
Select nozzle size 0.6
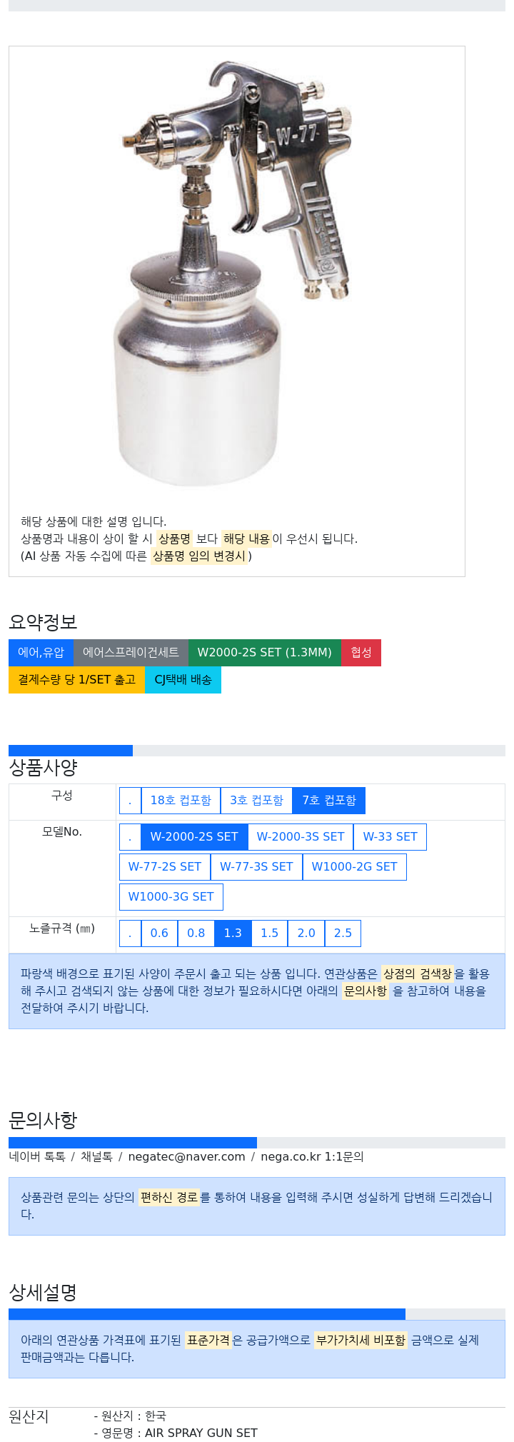pos(159,933)
